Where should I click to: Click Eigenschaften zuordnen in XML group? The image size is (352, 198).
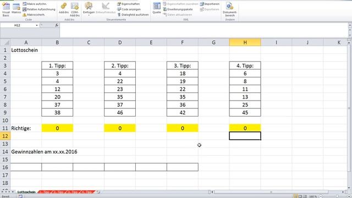tap(180, 4)
